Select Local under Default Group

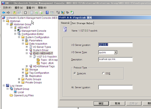click(21, 92)
